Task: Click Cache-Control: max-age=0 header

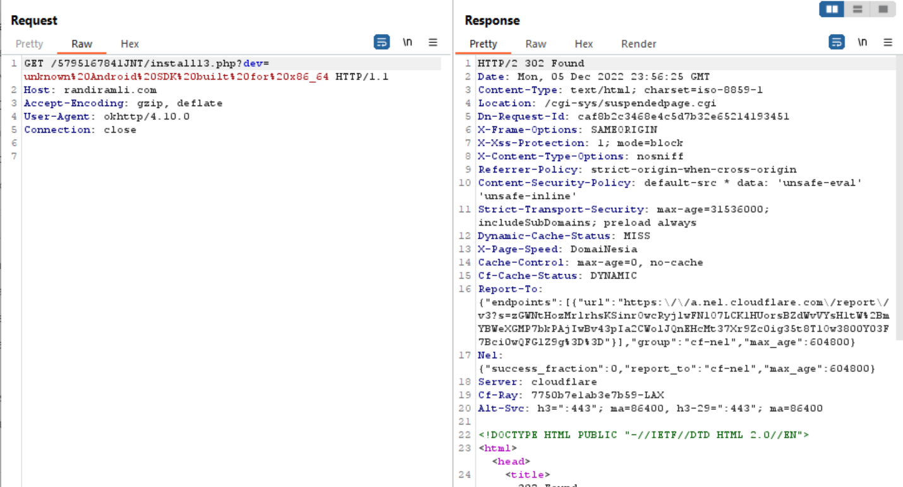Action: click(590, 262)
